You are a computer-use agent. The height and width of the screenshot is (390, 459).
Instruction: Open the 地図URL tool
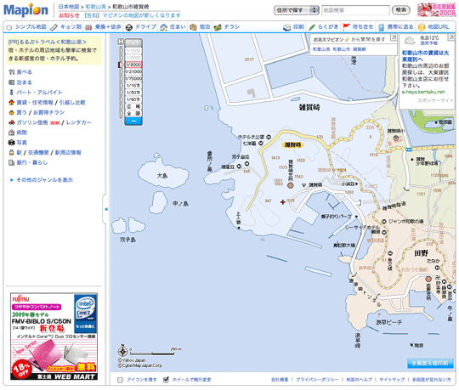(422, 27)
